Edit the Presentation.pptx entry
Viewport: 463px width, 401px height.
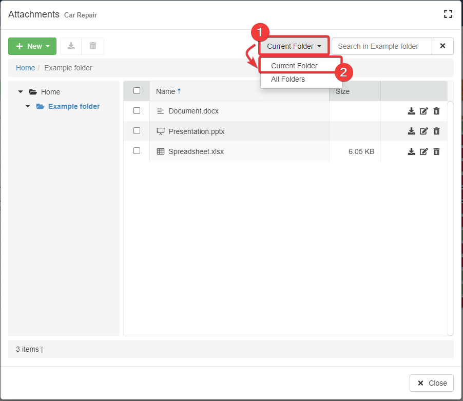click(x=424, y=131)
